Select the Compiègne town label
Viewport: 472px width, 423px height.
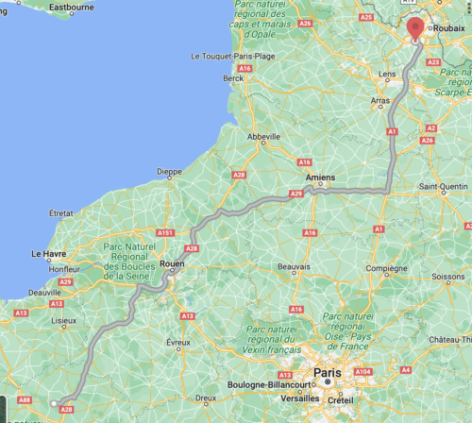(386, 268)
